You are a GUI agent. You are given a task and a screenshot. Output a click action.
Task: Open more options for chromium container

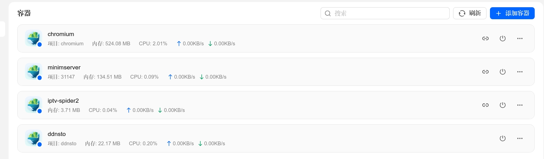pyautogui.click(x=520, y=38)
